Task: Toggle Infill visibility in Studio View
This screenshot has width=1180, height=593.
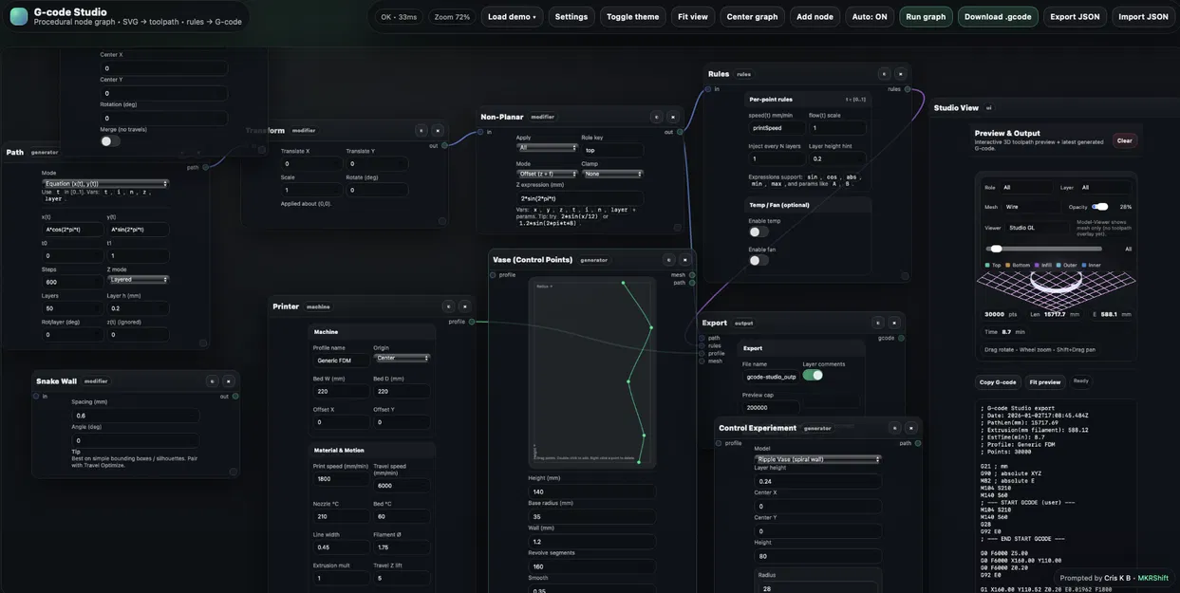Action: tap(1042, 263)
